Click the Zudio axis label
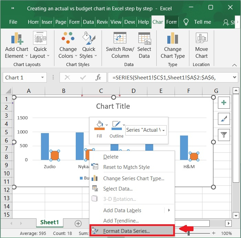Viewport: 241px width, 238px height. pyautogui.click(x=50, y=166)
